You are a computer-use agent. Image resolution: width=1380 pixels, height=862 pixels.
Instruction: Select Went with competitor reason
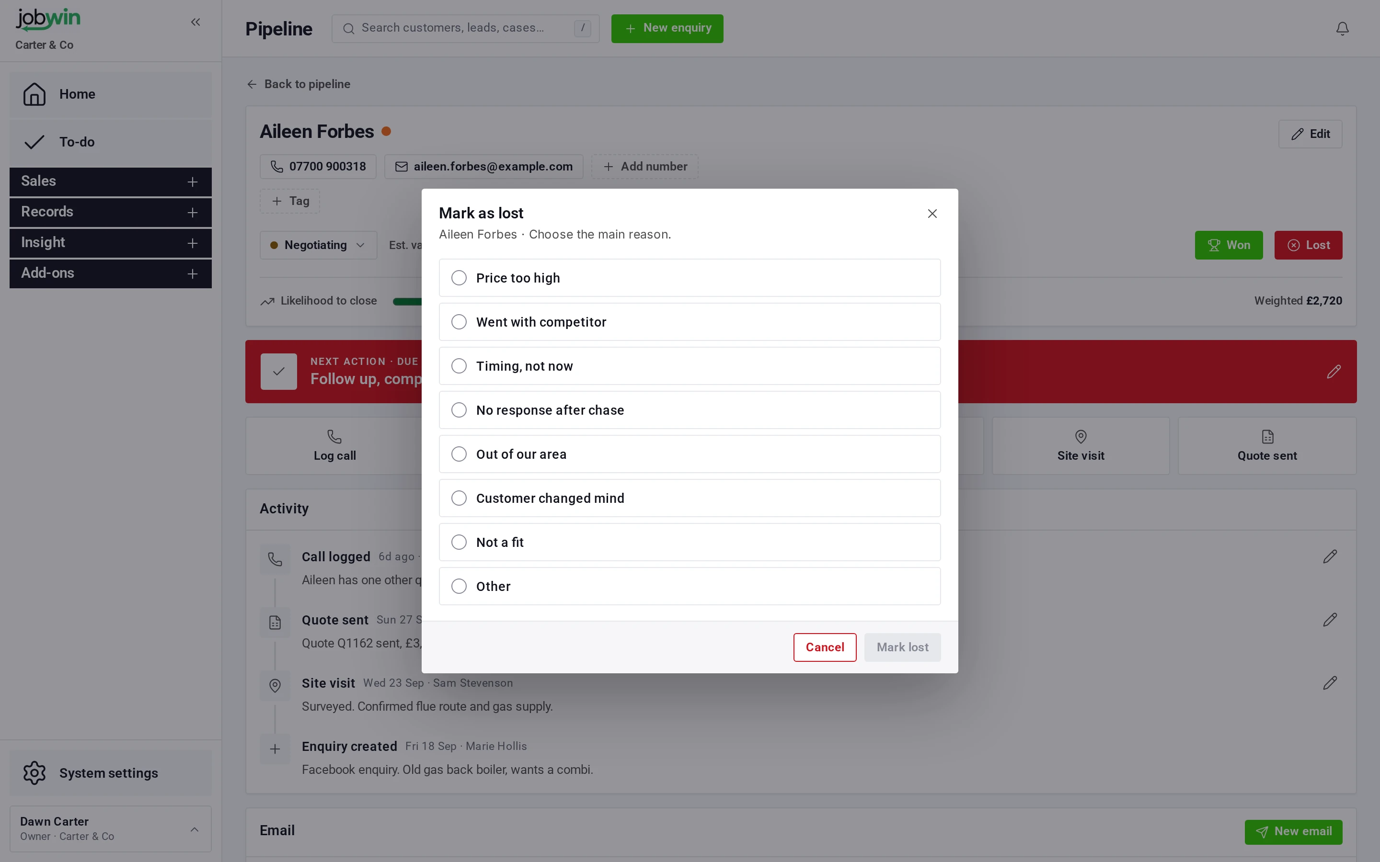690,321
